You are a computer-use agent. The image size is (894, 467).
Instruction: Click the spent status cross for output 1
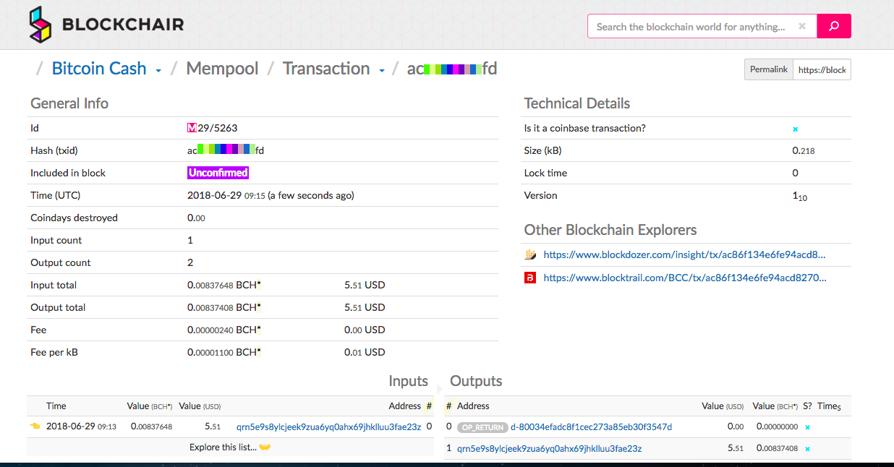coord(808,449)
